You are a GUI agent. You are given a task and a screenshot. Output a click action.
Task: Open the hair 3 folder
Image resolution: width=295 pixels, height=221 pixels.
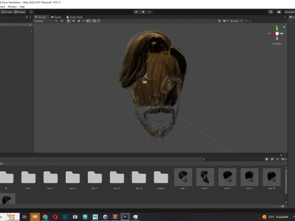50,177
